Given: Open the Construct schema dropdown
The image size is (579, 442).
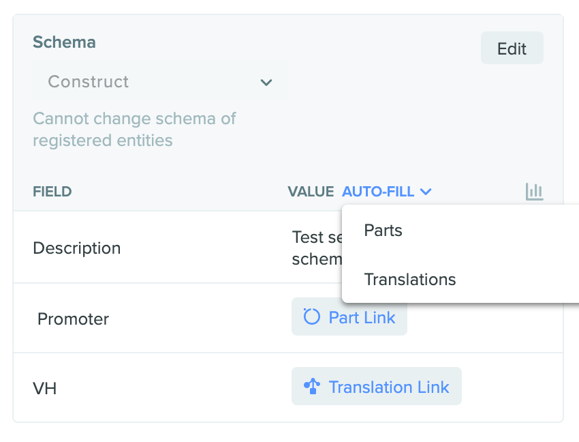Looking at the screenshot, I should pos(160,82).
